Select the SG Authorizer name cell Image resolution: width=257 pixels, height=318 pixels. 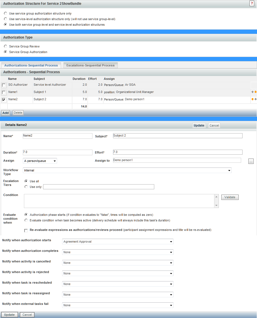(18, 85)
